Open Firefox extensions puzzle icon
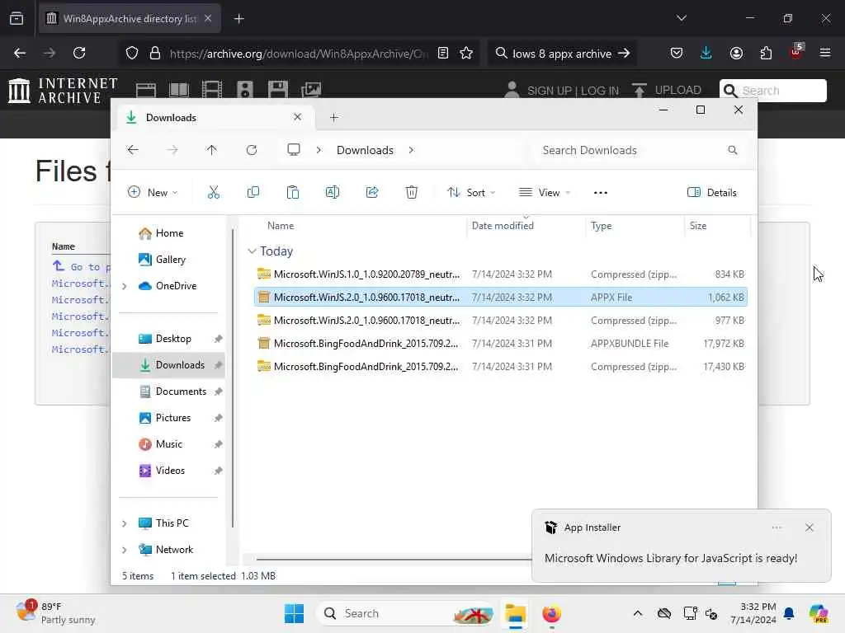This screenshot has width=845, height=633. pyautogui.click(x=766, y=53)
